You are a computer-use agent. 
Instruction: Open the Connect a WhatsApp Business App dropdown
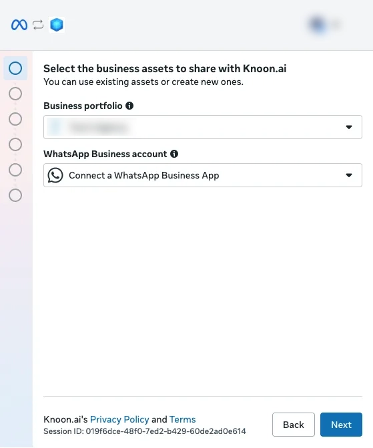(x=203, y=175)
